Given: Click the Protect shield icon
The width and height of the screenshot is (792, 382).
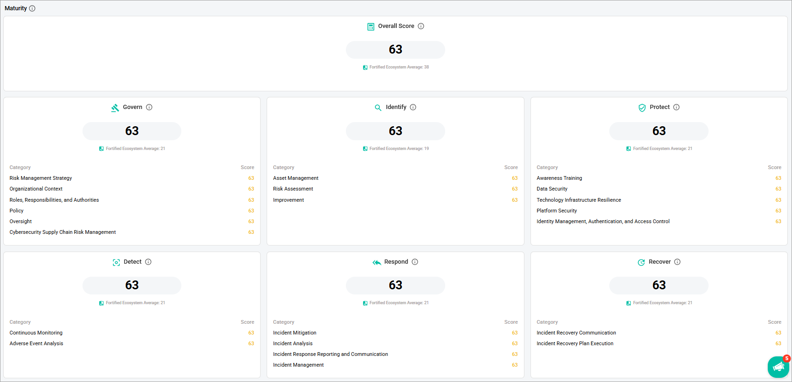Looking at the screenshot, I should [x=642, y=108].
